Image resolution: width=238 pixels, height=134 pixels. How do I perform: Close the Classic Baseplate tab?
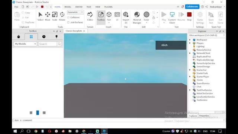[84, 31]
